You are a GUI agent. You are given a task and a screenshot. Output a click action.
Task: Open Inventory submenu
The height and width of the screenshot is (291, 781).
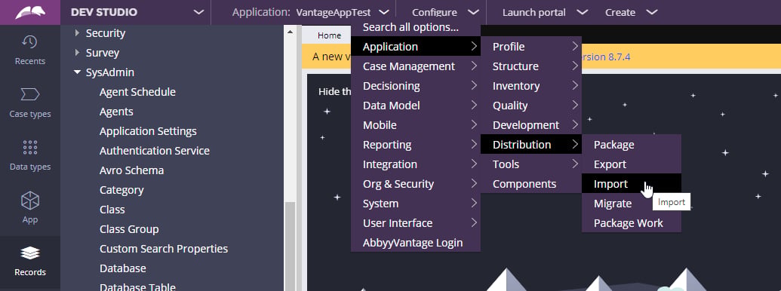(531, 85)
